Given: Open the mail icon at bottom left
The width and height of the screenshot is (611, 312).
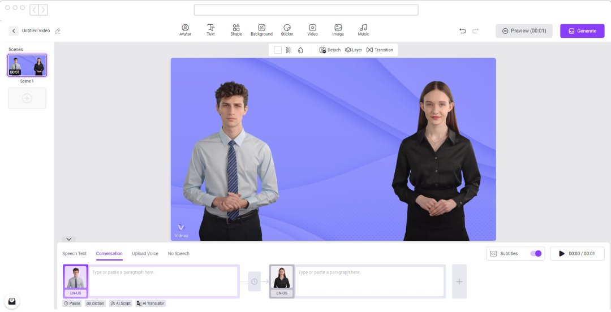Looking at the screenshot, I should (x=12, y=301).
